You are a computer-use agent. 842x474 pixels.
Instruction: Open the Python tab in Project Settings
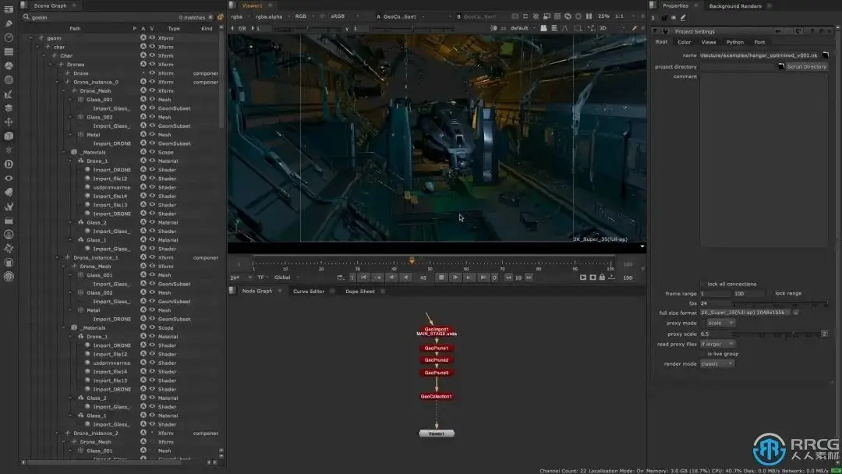[x=734, y=42]
